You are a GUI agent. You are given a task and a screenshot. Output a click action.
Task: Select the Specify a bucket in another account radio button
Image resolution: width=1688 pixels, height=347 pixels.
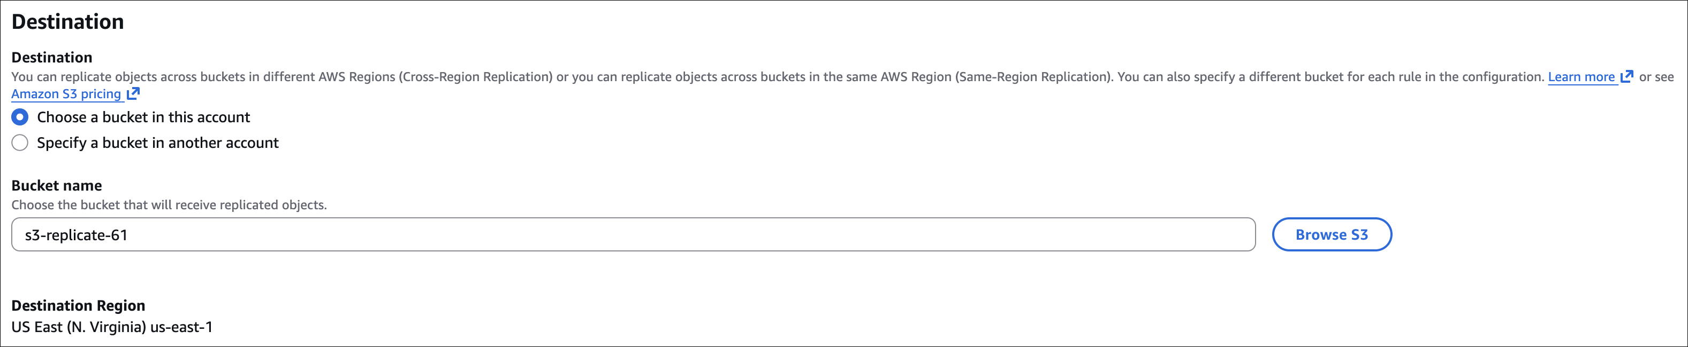pyautogui.click(x=20, y=143)
